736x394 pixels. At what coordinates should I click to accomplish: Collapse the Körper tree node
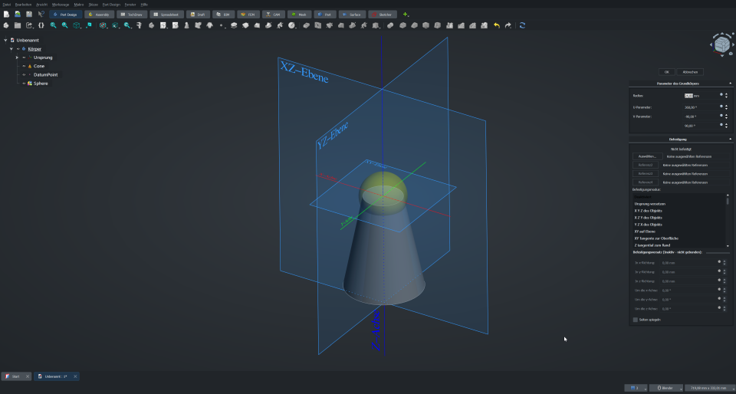11,49
